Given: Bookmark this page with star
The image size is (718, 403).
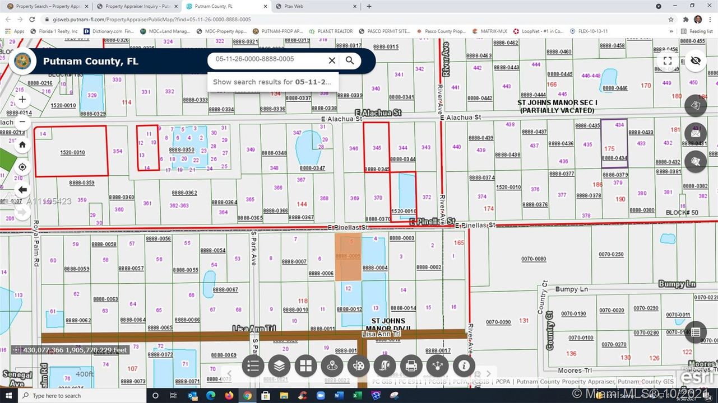Looking at the screenshot, I should (671, 19).
